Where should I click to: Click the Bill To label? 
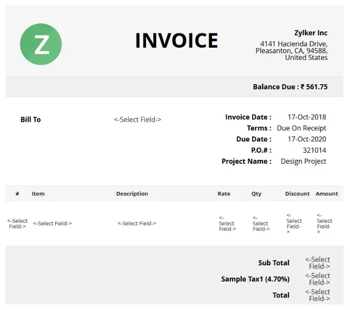[30, 120]
